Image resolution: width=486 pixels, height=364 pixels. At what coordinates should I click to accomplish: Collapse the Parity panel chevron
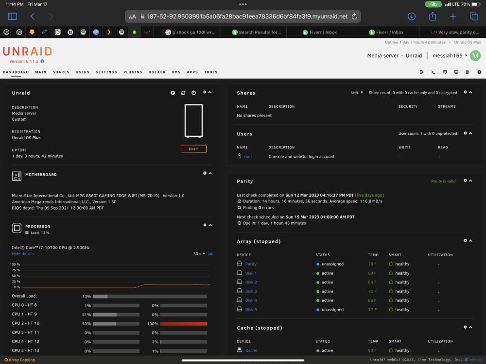[x=470, y=181]
